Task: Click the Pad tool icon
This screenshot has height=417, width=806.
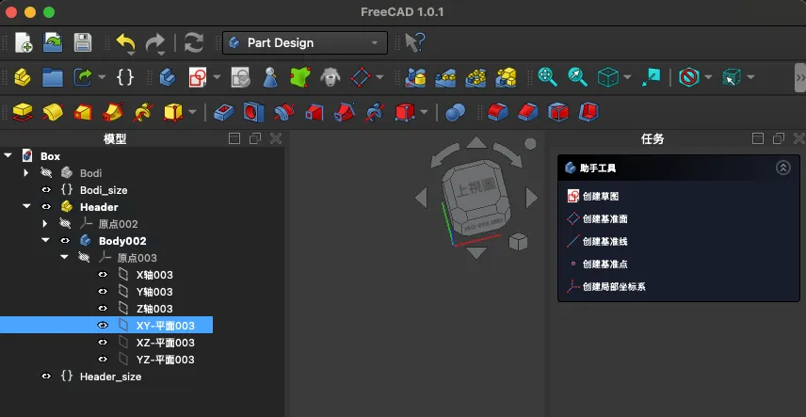Action: tap(23, 113)
